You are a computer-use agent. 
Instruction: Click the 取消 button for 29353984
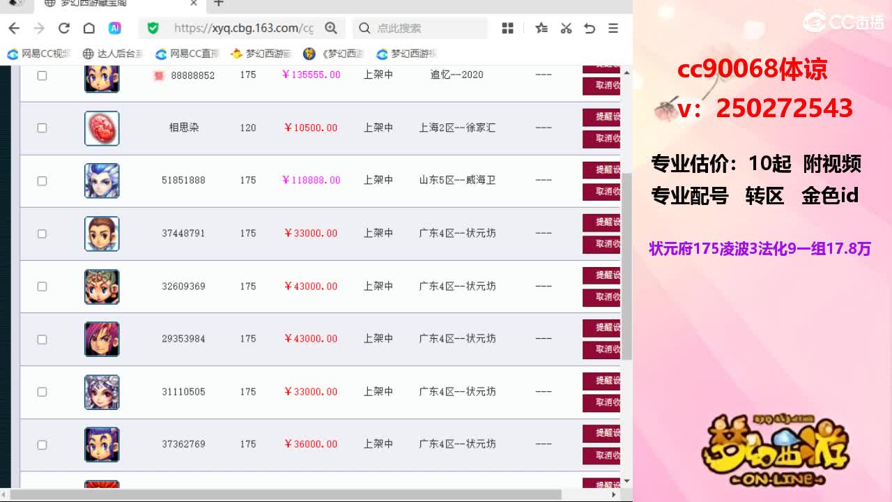click(601, 349)
